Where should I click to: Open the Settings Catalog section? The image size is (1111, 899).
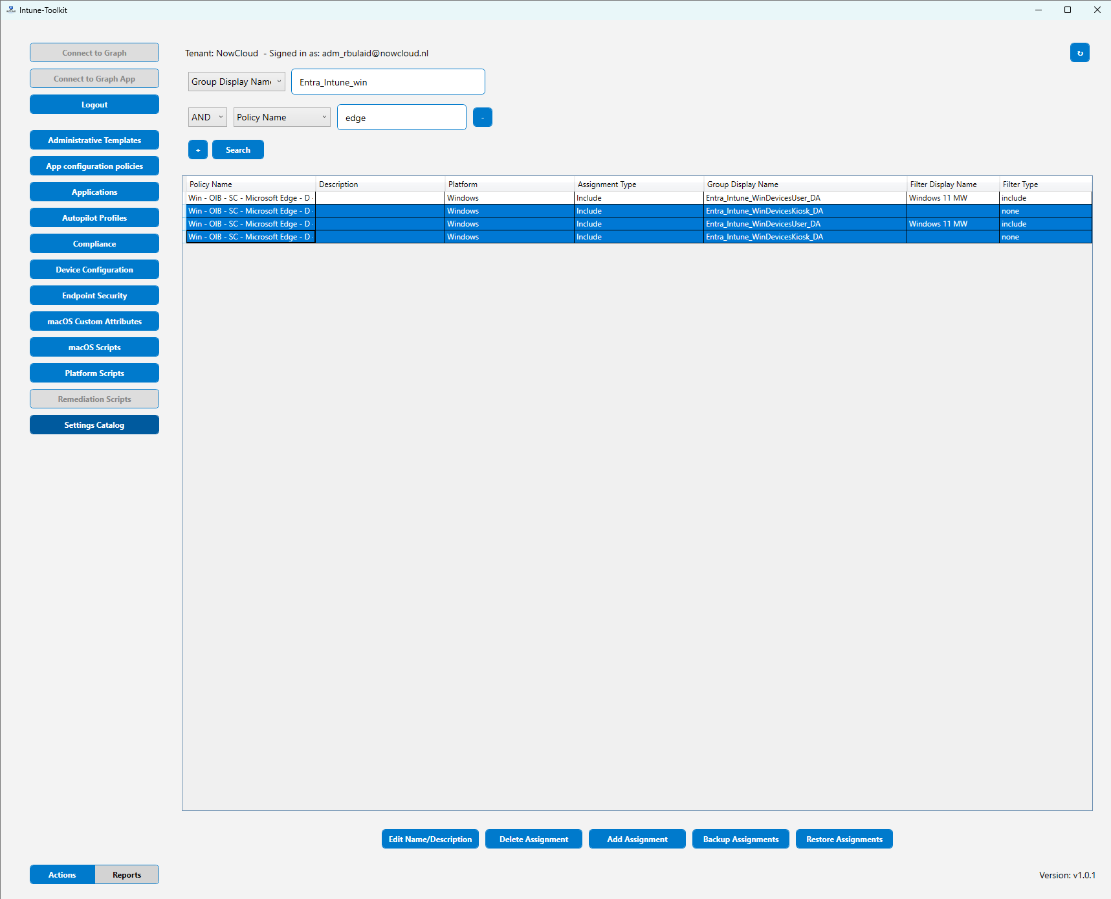(x=94, y=425)
